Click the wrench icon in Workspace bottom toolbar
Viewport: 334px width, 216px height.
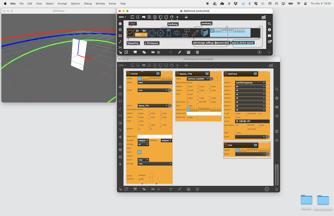[x=179, y=189]
